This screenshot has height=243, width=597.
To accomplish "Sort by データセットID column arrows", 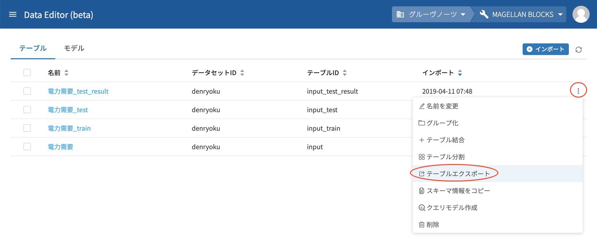I will tap(242, 73).
